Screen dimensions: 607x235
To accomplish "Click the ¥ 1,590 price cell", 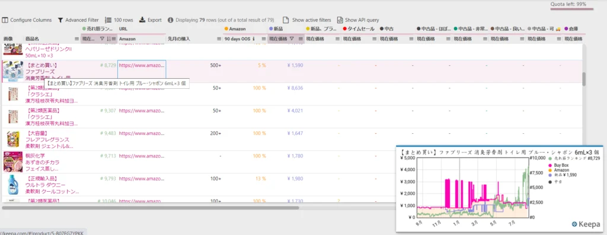I will click(x=295, y=65).
